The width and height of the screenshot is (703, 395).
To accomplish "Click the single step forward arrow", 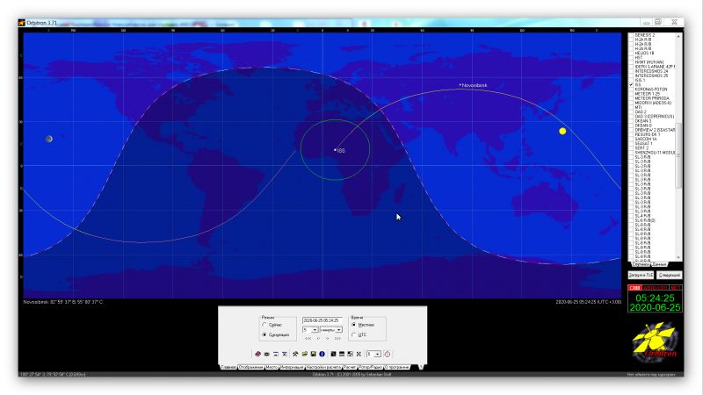I will [327, 338].
